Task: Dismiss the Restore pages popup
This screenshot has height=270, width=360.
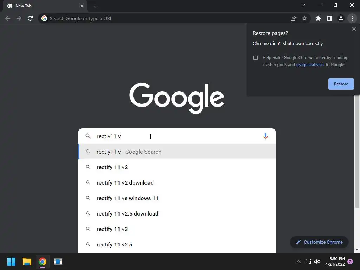Action: [x=354, y=29]
